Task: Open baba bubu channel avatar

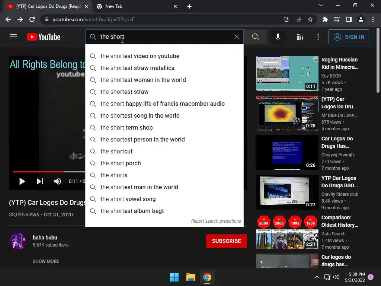Action: coord(18,241)
